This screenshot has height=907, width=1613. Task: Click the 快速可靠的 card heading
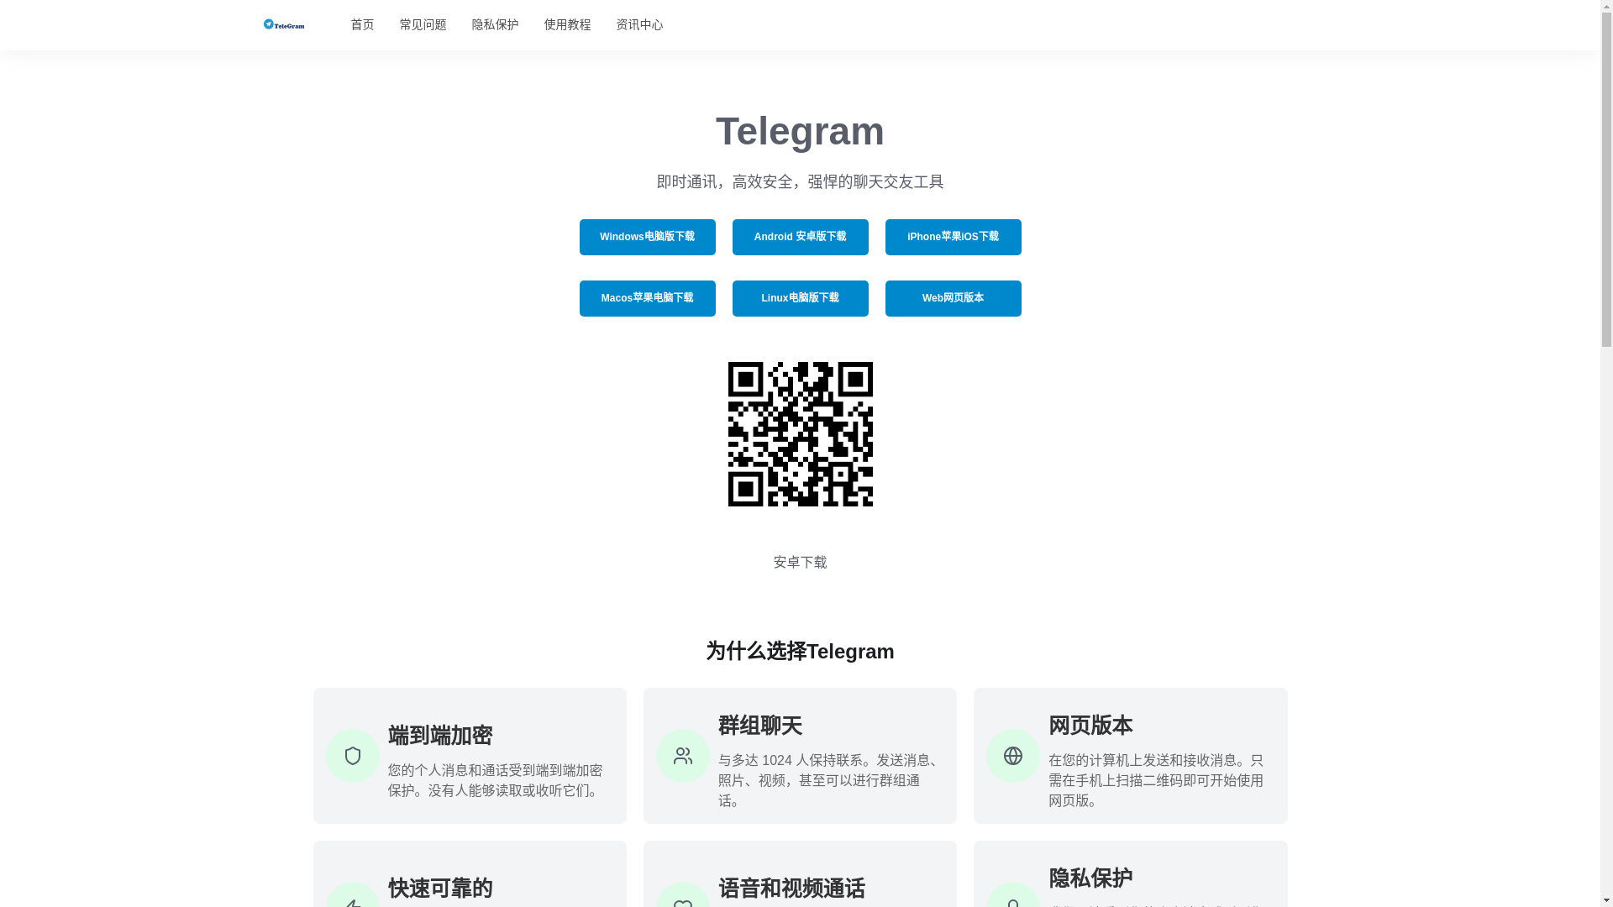(x=439, y=889)
